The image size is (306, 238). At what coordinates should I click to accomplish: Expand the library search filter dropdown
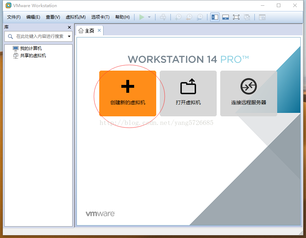point(69,36)
